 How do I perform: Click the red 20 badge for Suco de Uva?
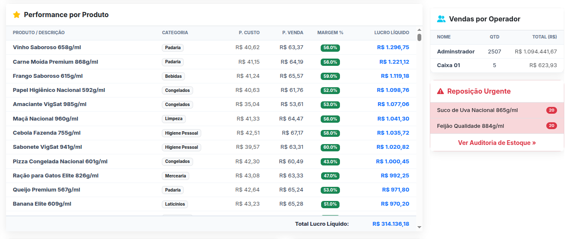point(551,110)
